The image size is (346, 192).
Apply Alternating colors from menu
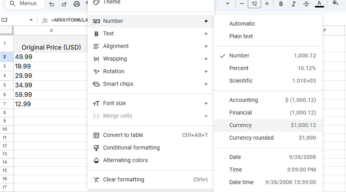point(125,160)
